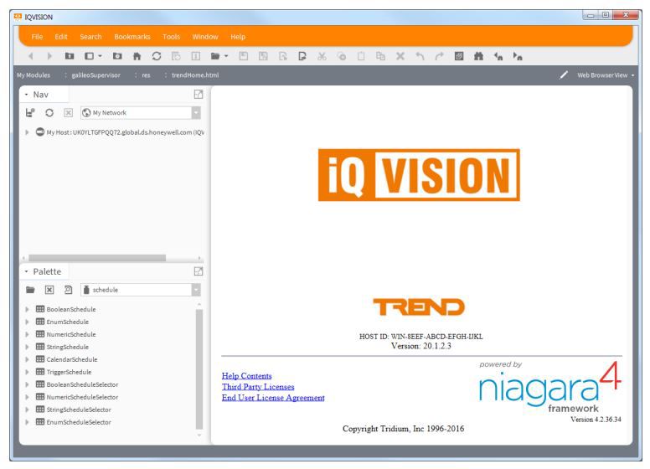This screenshot has height=469, width=650.
Task: Open the Help Contents link
Action: pyautogui.click(x=246, y=376)
